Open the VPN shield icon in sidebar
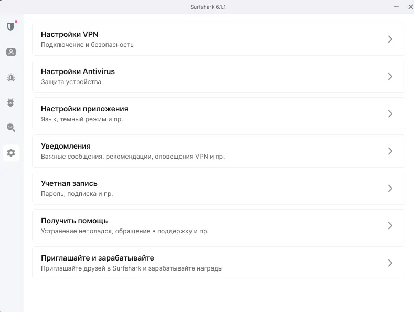 tap(10, 27)
